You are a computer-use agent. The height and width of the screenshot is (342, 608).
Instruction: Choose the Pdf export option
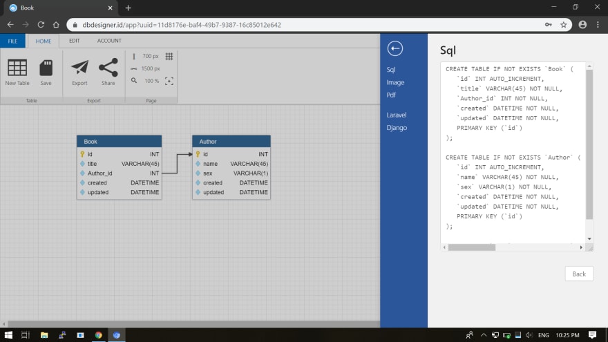[391, 95]
